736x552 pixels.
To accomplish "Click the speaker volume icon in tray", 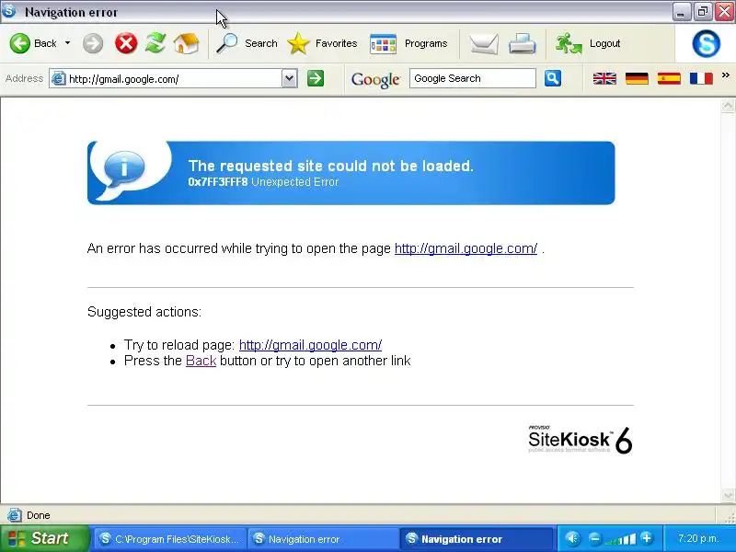I will click(571, 538).
